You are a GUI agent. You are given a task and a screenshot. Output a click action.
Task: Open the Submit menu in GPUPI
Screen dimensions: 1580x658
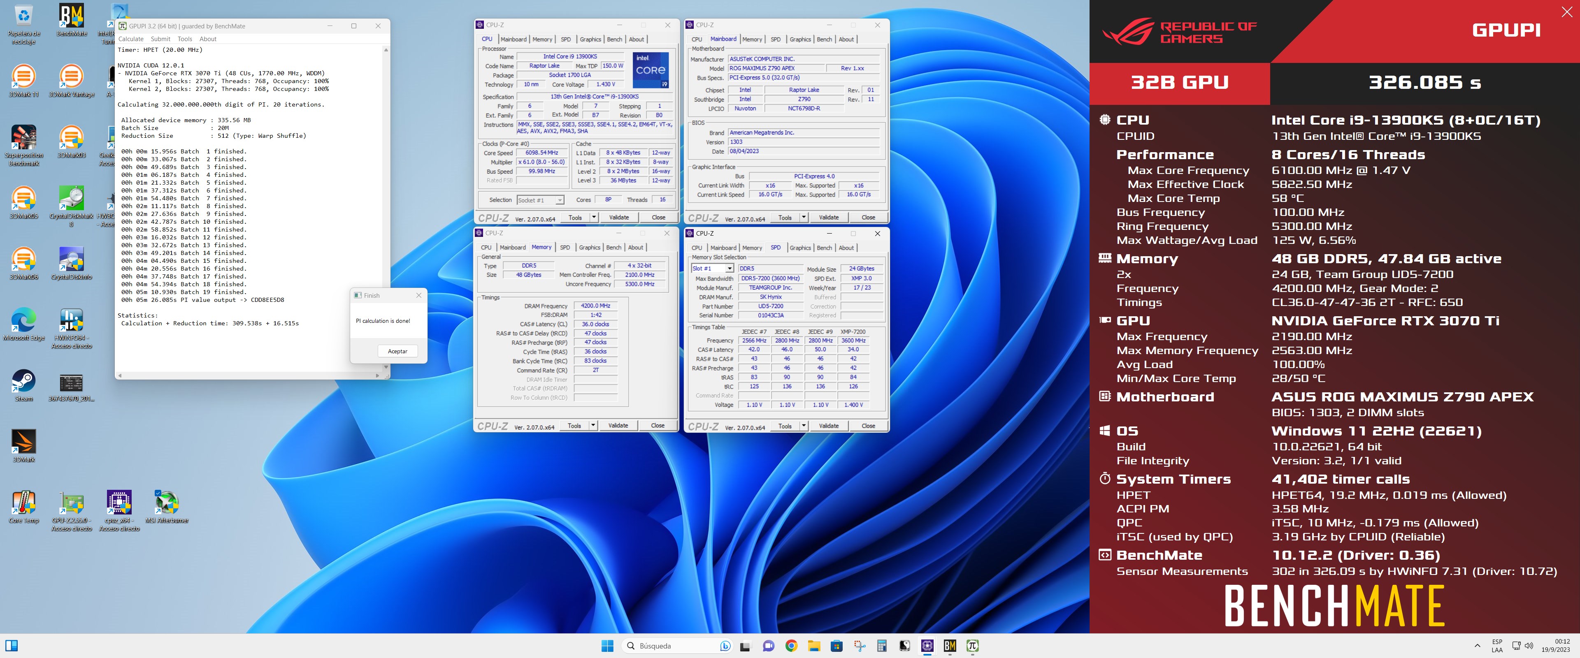click(161, 39)
